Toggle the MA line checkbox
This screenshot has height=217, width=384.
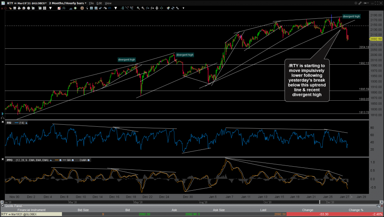[73, 160]
